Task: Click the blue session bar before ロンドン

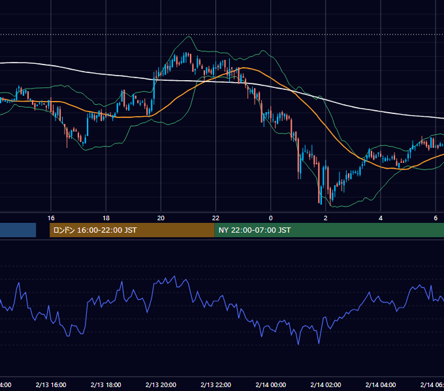Action: click(18, 230)
